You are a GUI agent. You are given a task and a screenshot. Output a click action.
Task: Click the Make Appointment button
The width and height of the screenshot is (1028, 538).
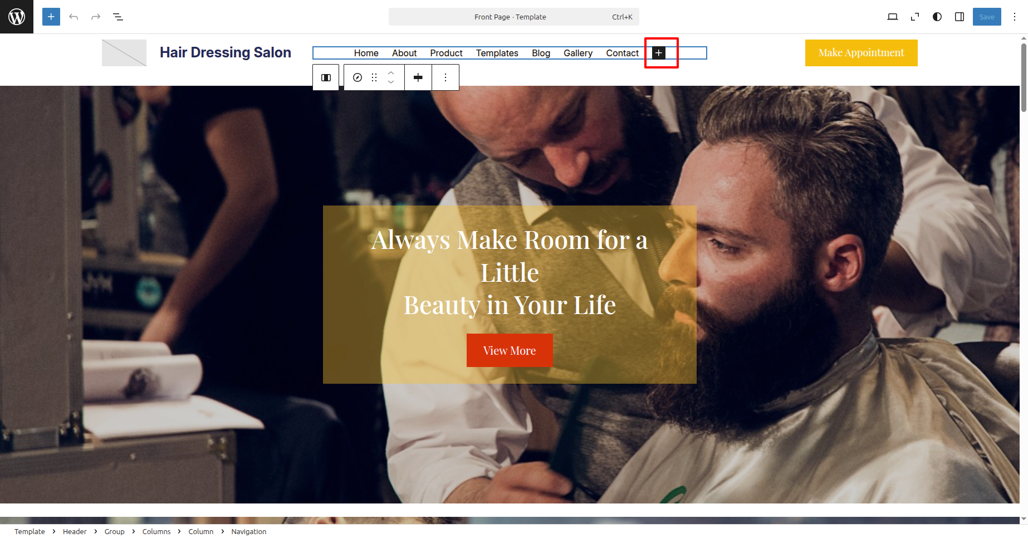pyautogui.click(x=861, y=53)
